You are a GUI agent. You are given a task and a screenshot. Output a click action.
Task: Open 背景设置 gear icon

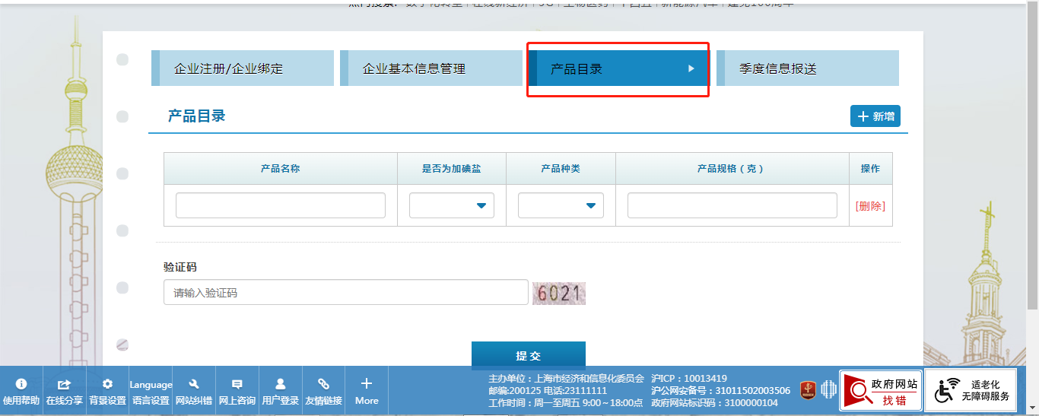(x=107, y=391)
